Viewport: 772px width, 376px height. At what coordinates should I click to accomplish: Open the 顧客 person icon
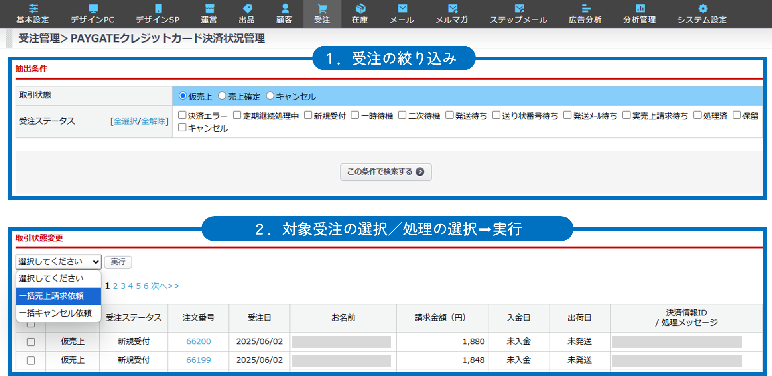[x=285, y=8]
